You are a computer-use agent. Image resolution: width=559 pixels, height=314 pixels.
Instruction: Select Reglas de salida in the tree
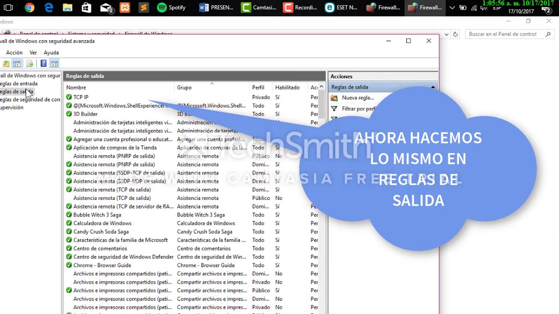pos(17,92)
